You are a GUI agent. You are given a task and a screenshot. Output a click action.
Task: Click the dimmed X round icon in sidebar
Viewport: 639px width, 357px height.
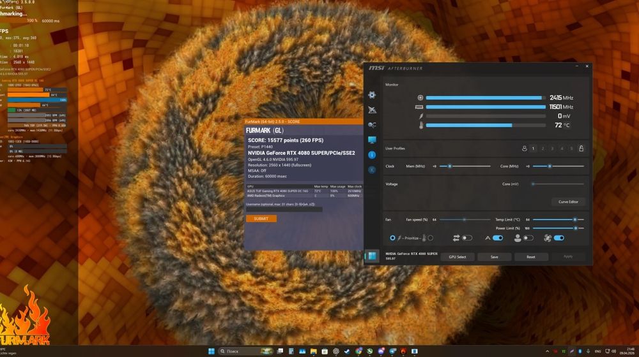click(x=372, y=170)
